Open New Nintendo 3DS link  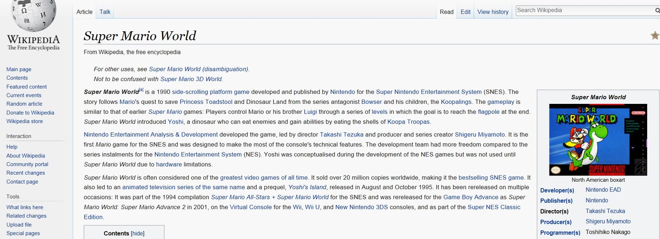pyautogui.click(x=361, y=207)
